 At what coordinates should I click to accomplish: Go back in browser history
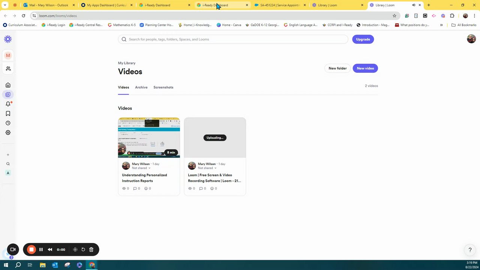5,16
